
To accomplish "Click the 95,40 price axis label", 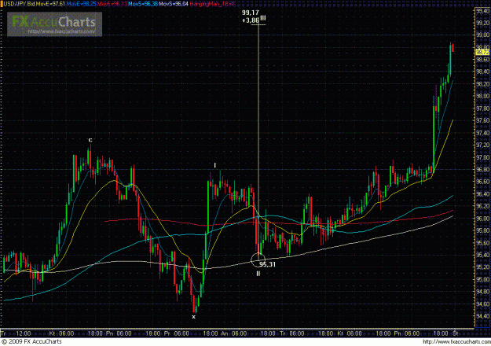I will 482,255.
